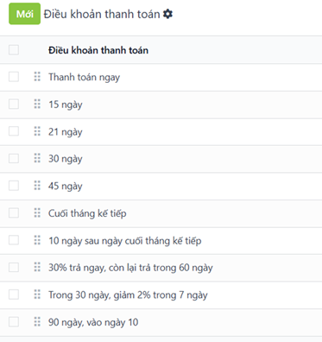Check the 30 ngày row checkbox
This screenshot has height=342, width=322.
(x=14, y=158)
